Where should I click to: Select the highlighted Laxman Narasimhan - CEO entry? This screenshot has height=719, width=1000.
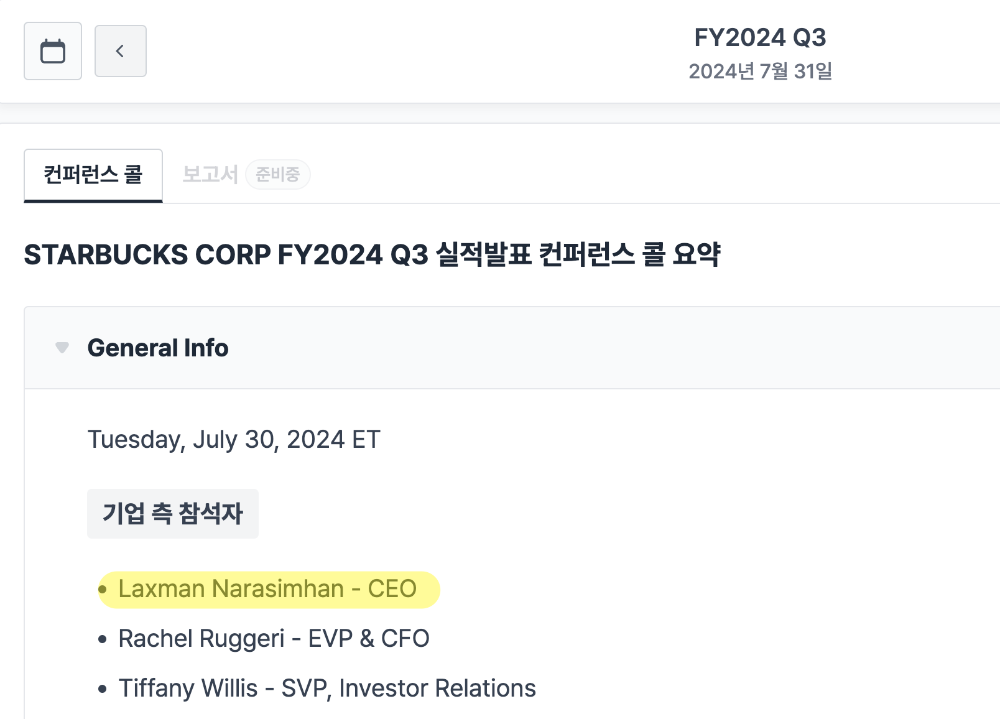coord(267,589)
